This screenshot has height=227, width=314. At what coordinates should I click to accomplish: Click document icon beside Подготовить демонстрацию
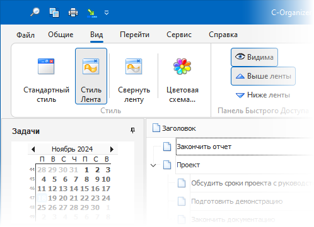(x=182, y=201)
